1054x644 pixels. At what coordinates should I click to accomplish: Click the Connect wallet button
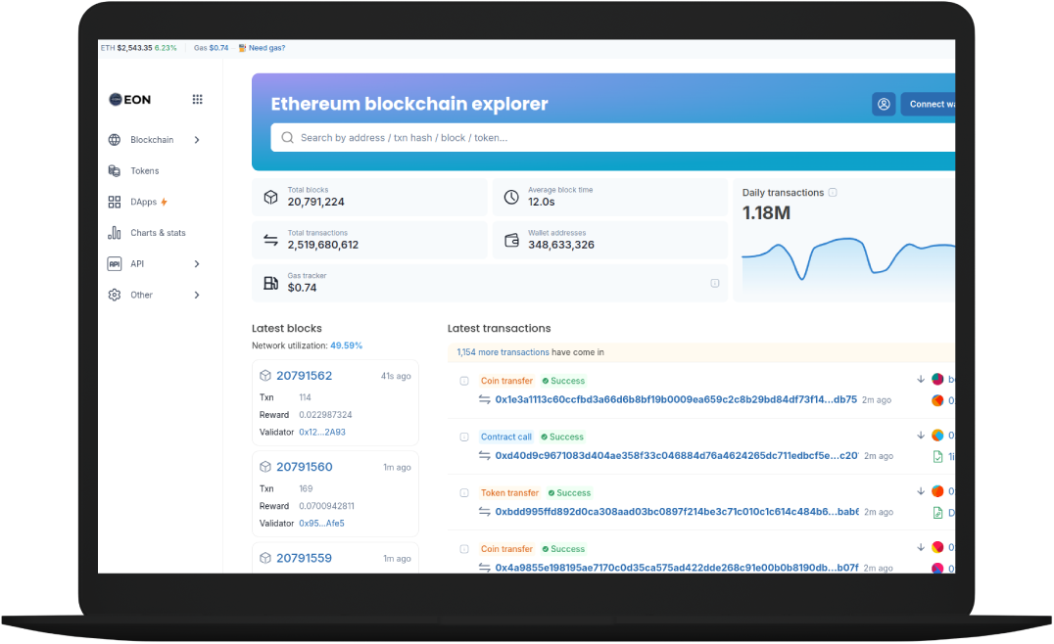(929, 104)
